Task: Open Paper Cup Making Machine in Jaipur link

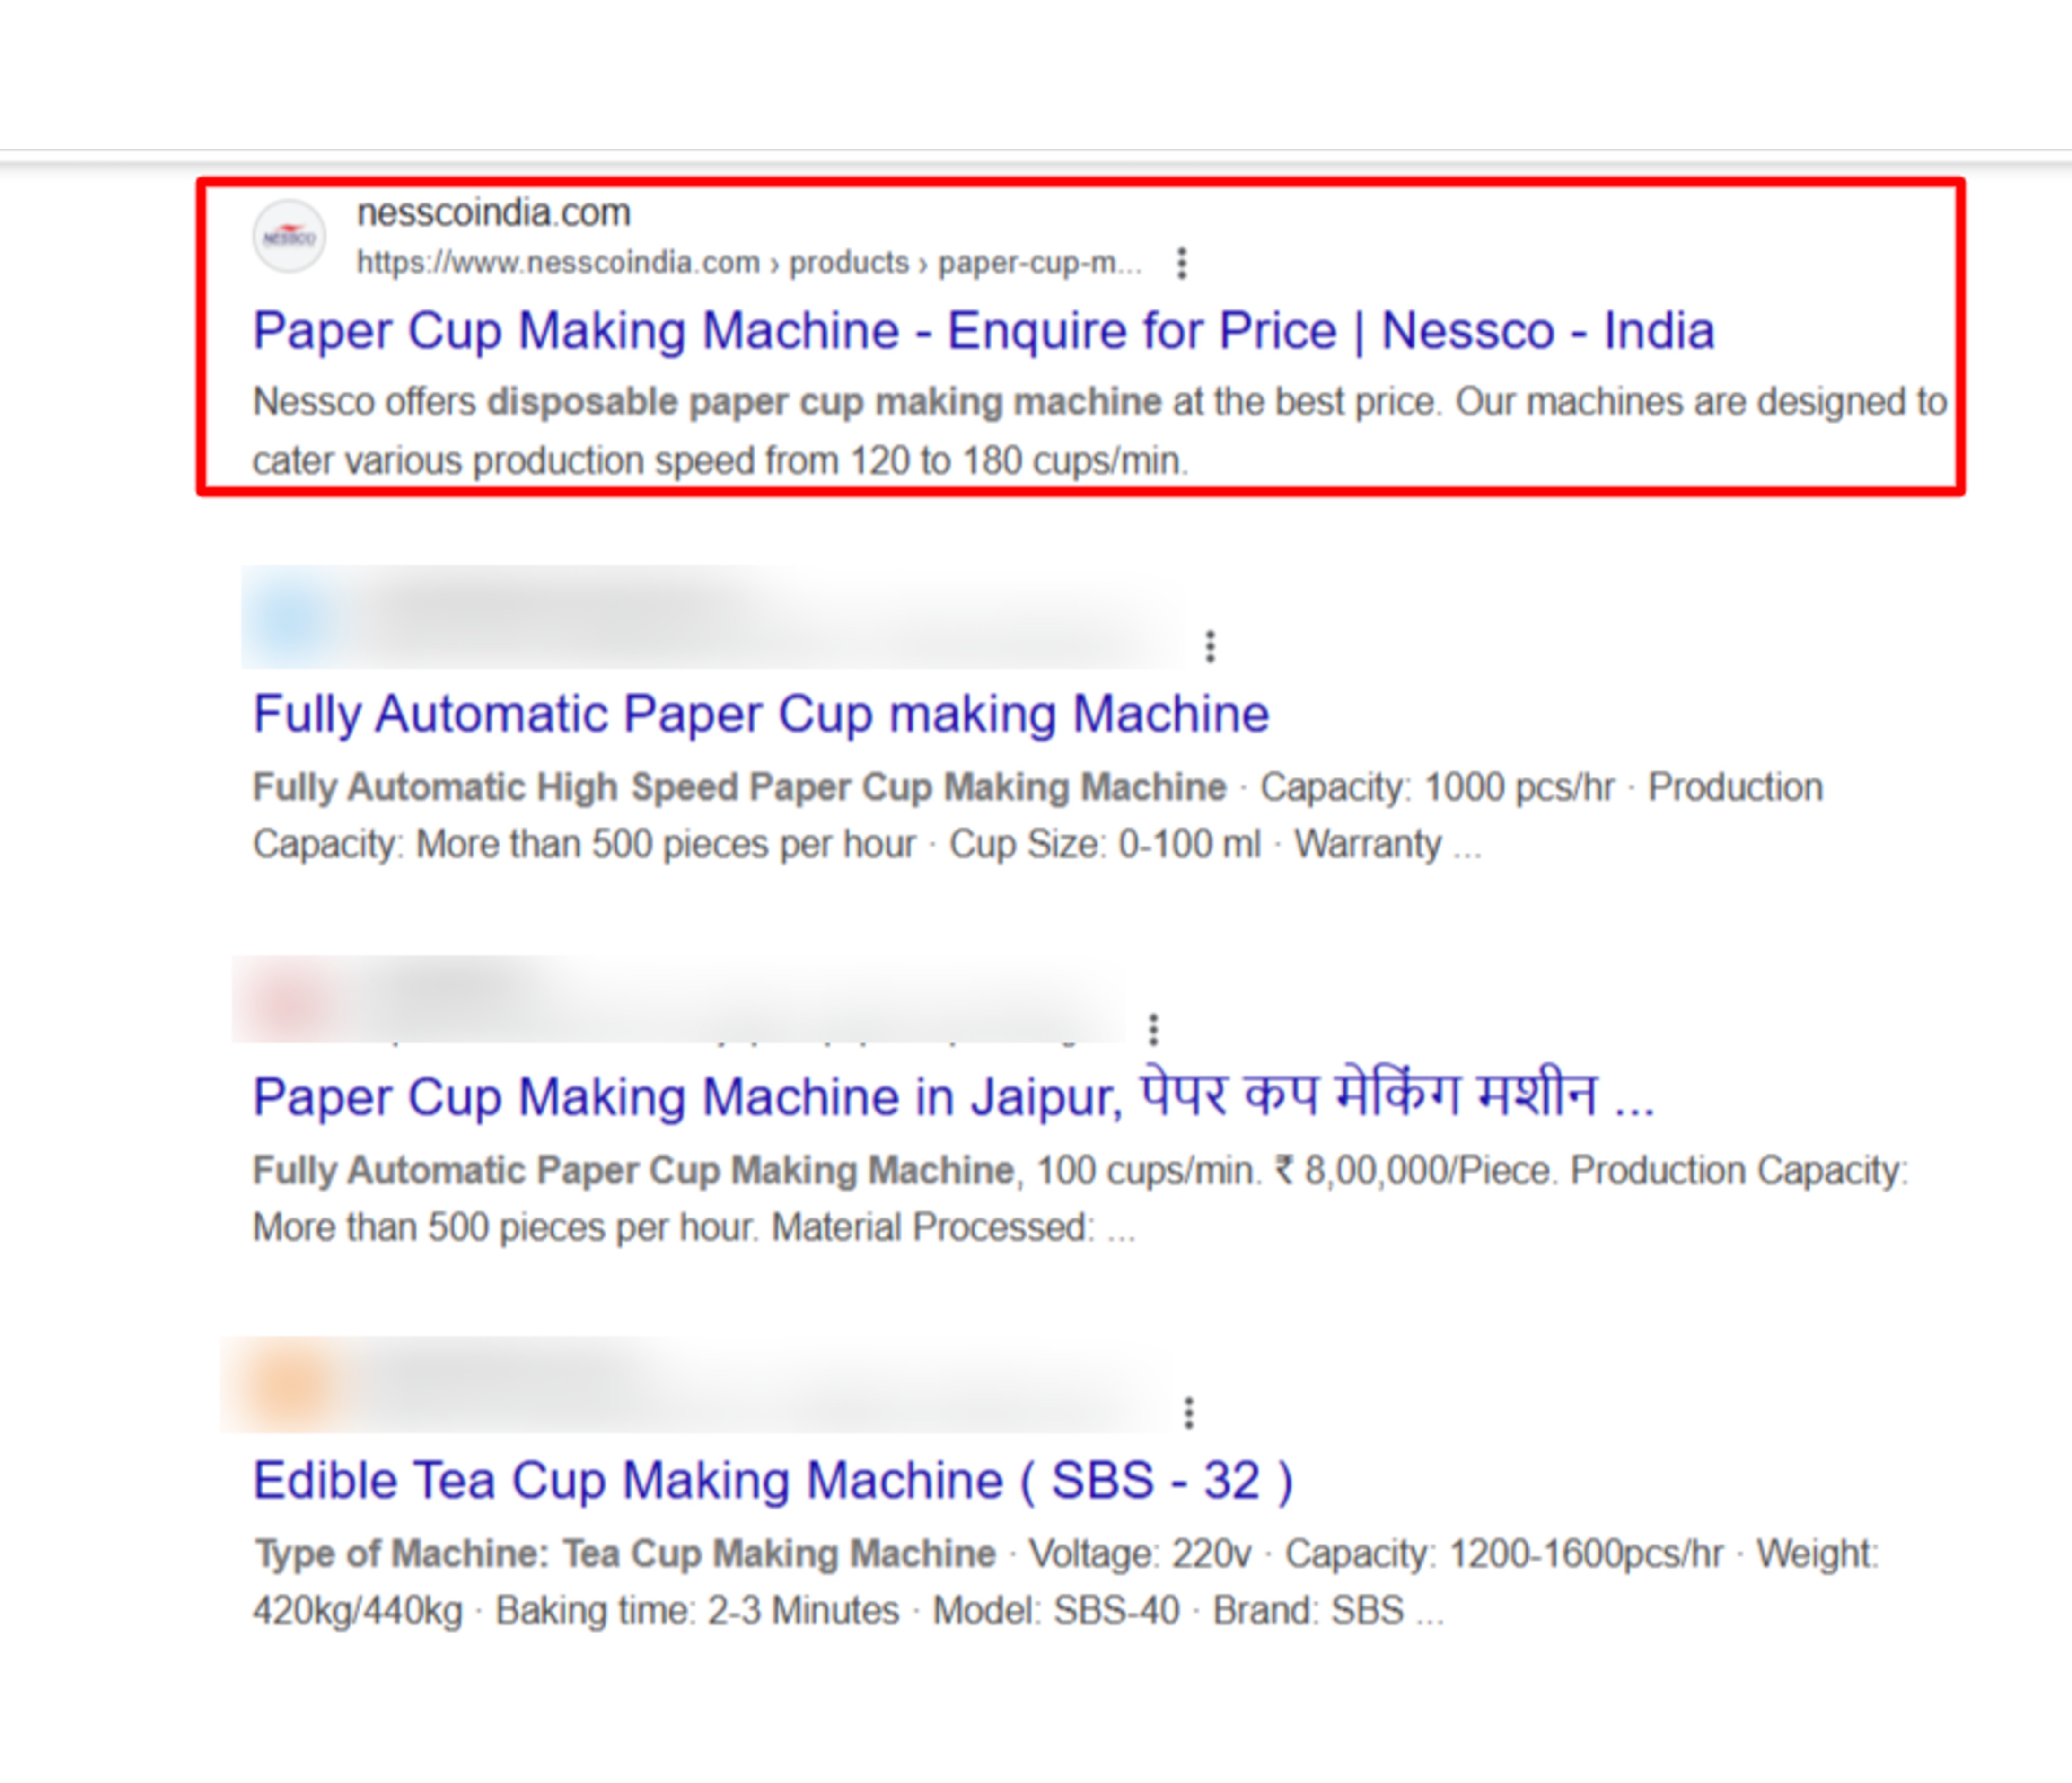Action: coord(953,1096)
